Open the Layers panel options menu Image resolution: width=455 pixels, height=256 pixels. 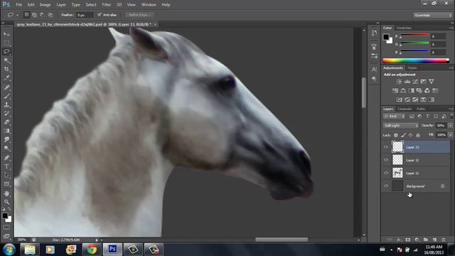click(451, 109)
